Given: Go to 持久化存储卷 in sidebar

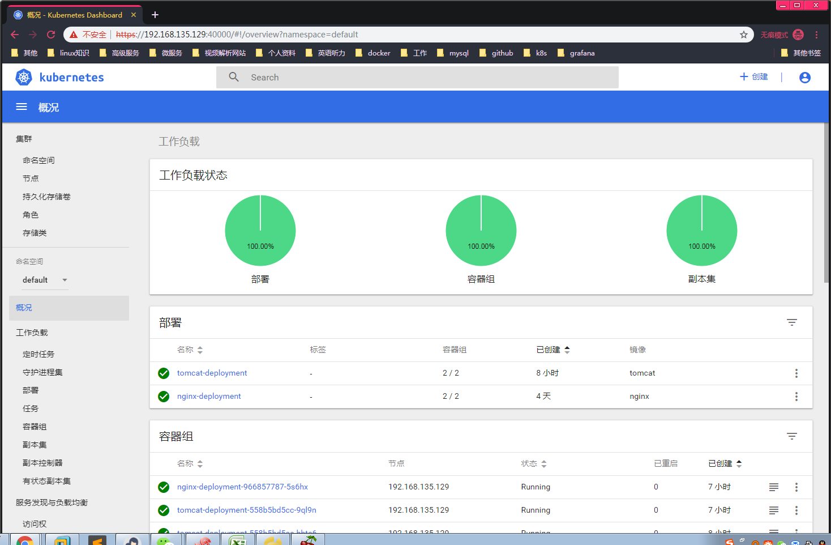Looking at the screenshot, I should tap(46, 197).
